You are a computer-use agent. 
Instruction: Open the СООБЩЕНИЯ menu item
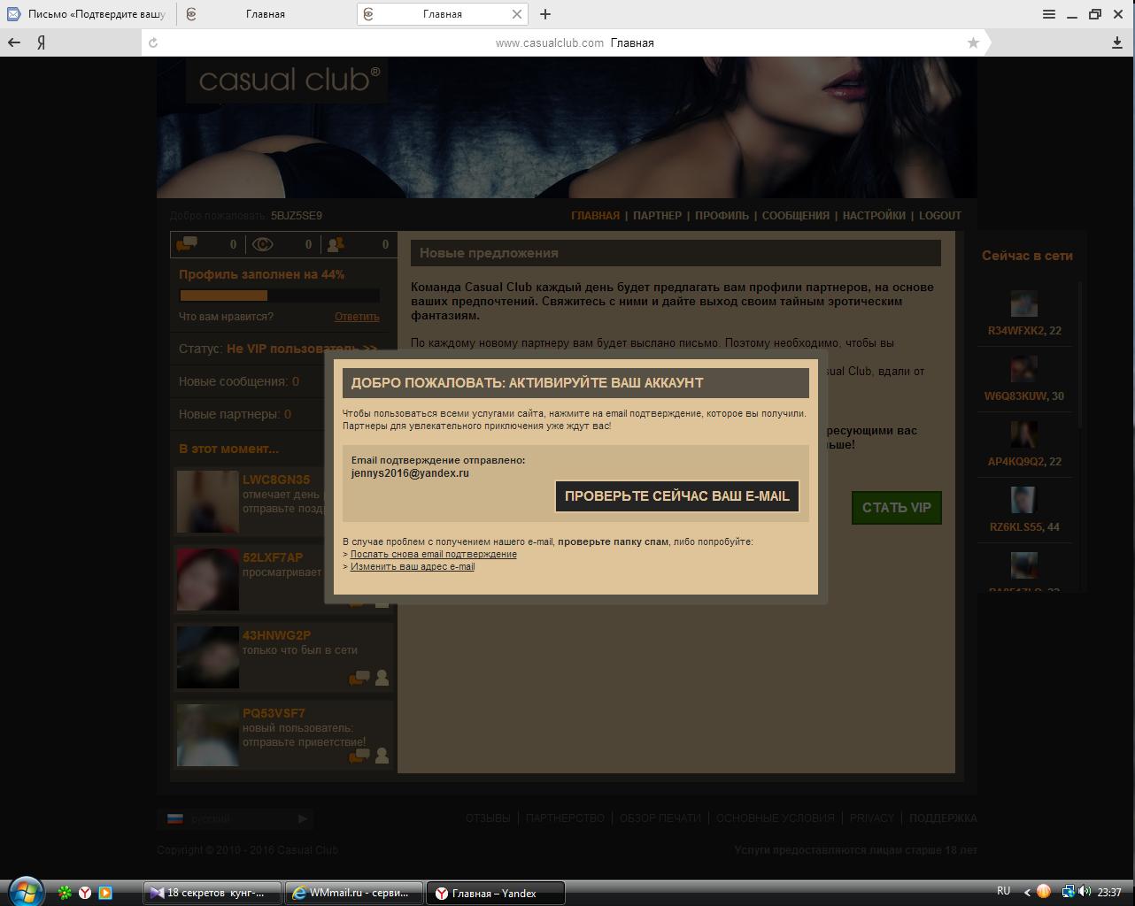tap(795, 215)
